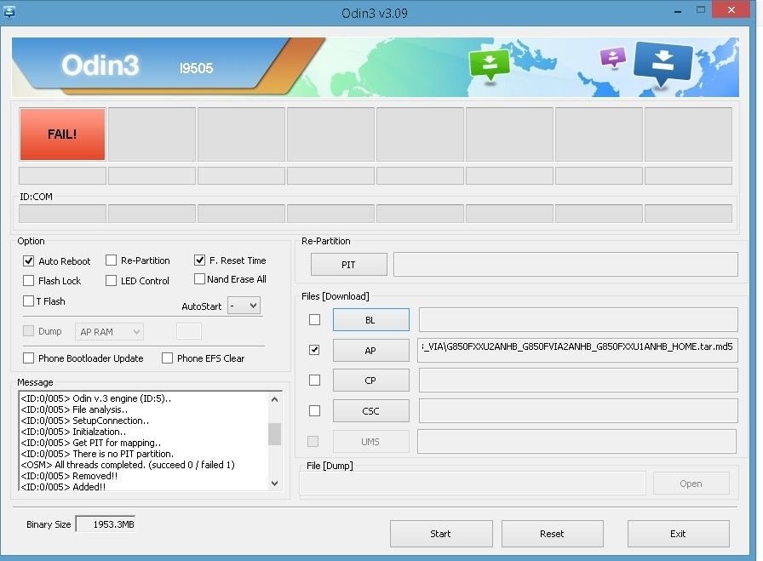Uncheck the box next to AP

315,350
